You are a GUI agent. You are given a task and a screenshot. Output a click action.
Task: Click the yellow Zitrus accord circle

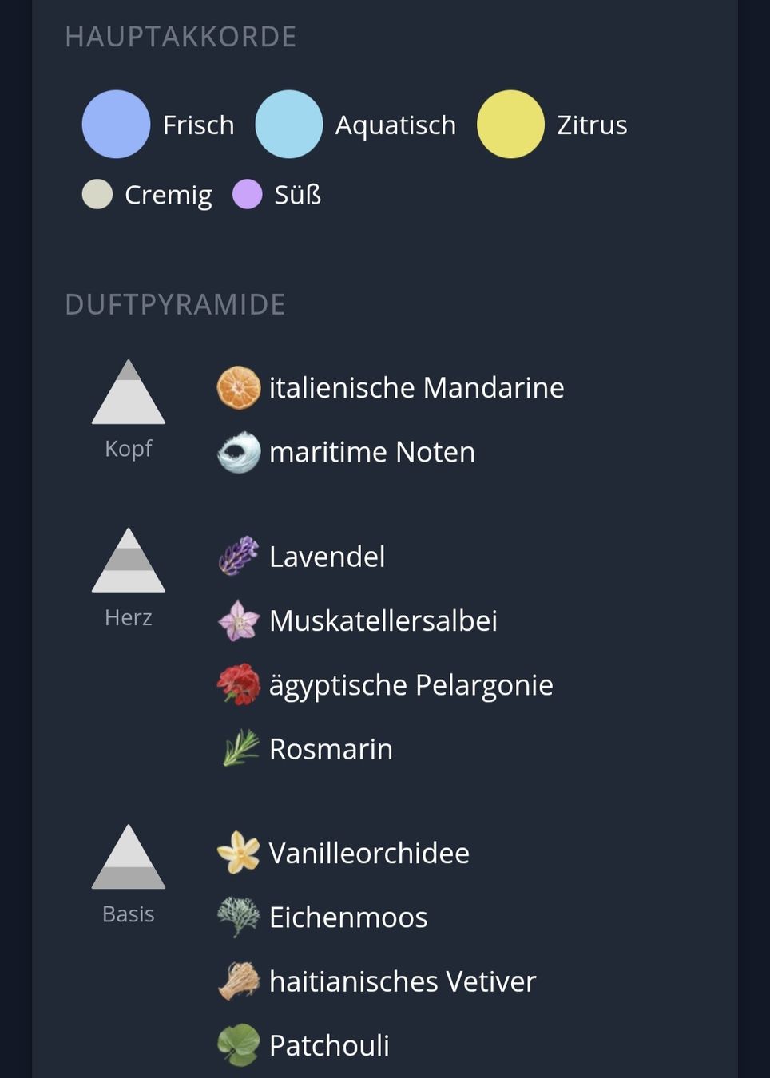510,125
